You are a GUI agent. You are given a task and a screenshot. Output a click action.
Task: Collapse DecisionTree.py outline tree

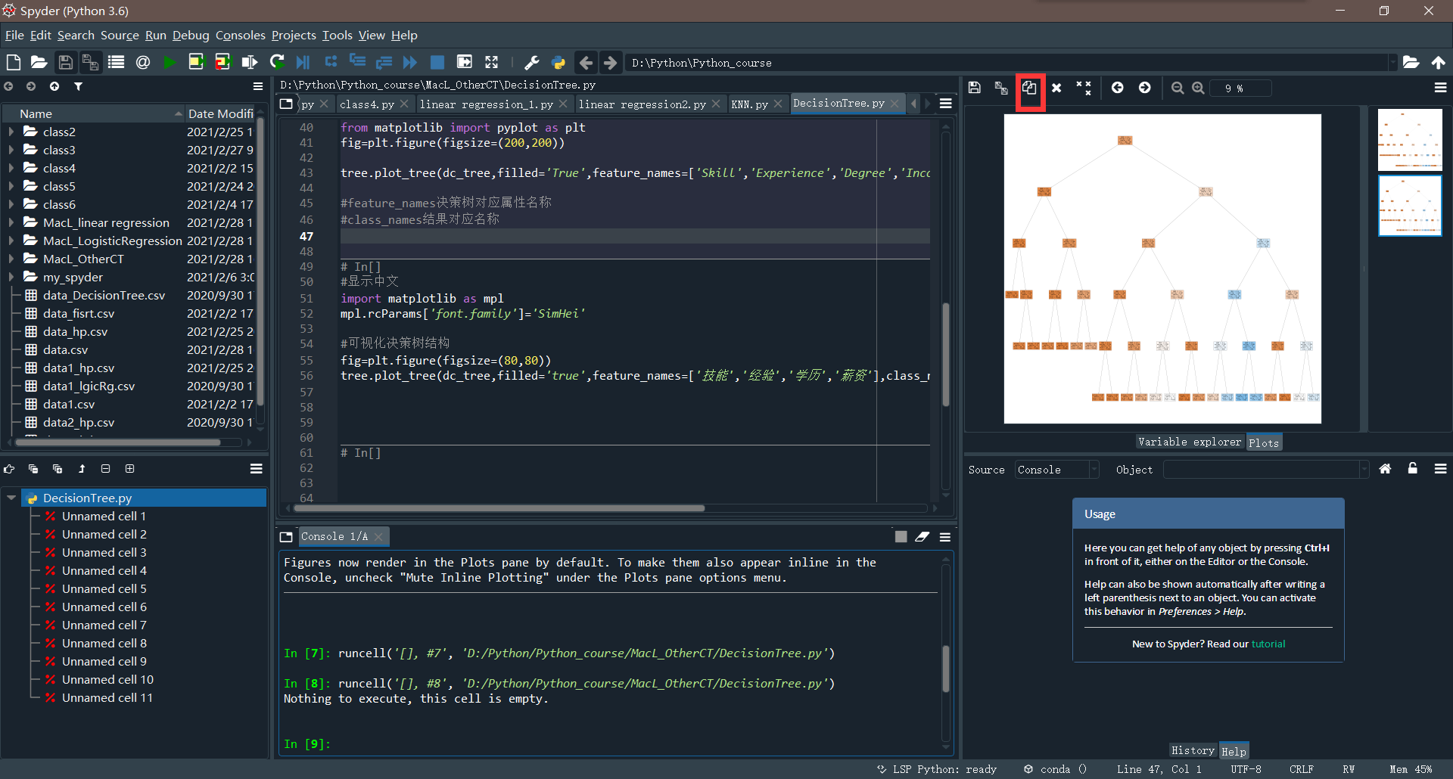(x=11, y=498)
